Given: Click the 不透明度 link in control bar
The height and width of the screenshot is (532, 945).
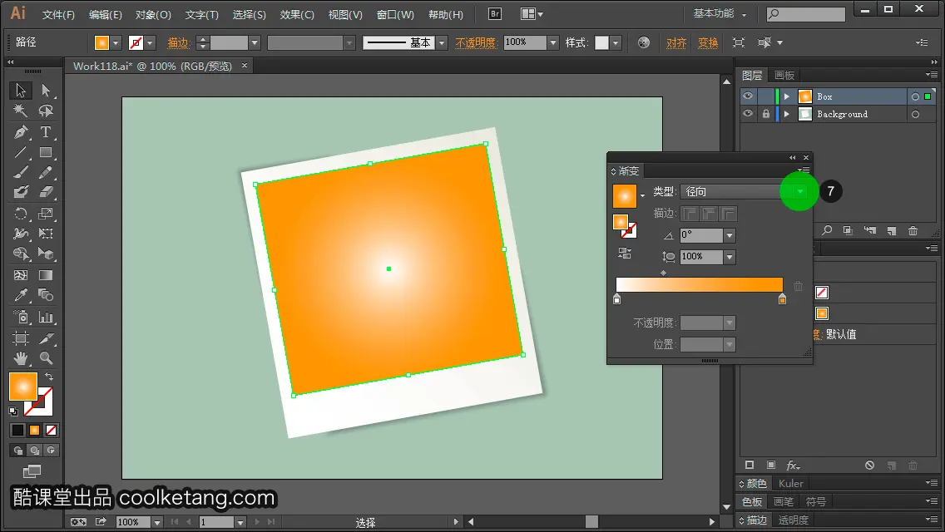Looking at the screenshot, I should [476, 42].
